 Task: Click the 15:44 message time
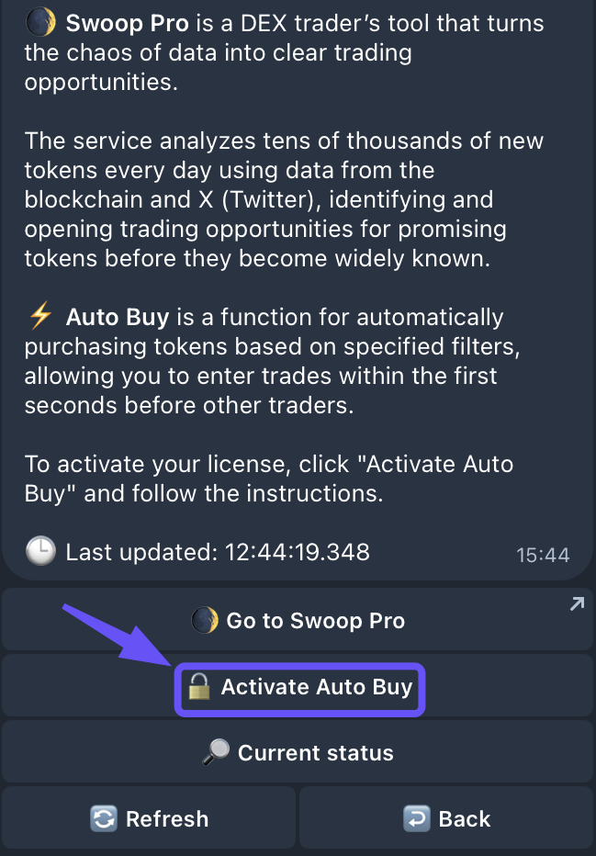(x=543, y=555)
